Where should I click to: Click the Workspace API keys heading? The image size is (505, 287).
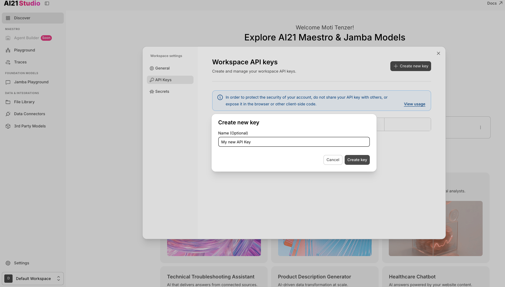coord(245,62)
